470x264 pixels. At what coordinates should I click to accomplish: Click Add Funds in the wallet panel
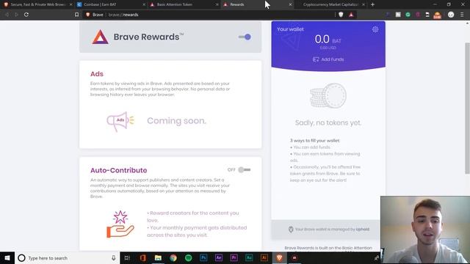pos(328,59)
